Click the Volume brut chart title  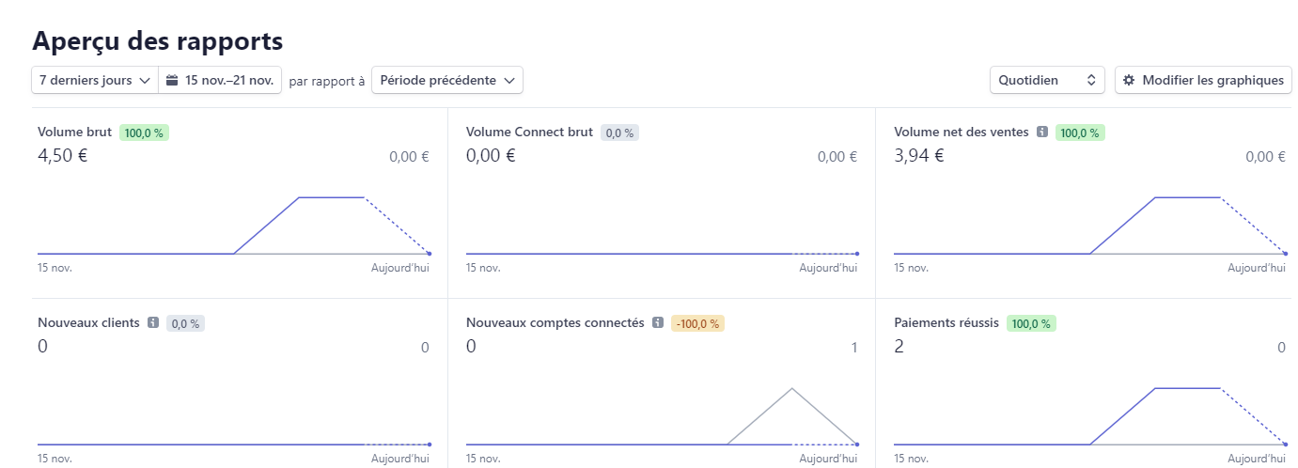point(74,133)
